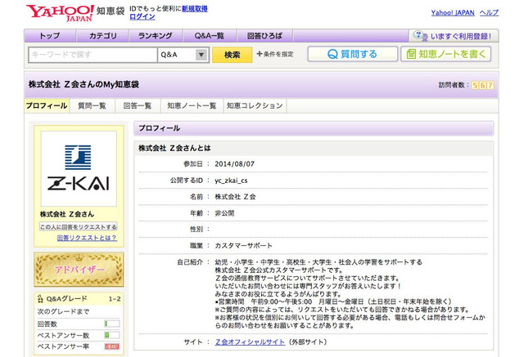The height and width of the screenshot is (357, 524).
Task: Click the yellow 検索 button
Action: (233, 55)
